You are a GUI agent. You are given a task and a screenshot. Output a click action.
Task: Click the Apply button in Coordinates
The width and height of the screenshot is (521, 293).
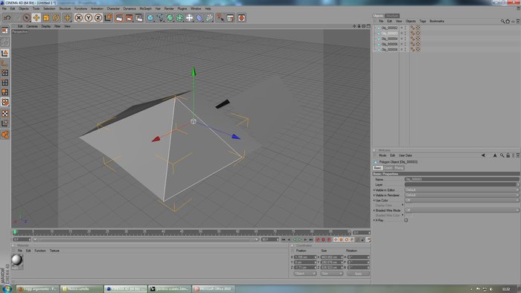tap(358, 274)
